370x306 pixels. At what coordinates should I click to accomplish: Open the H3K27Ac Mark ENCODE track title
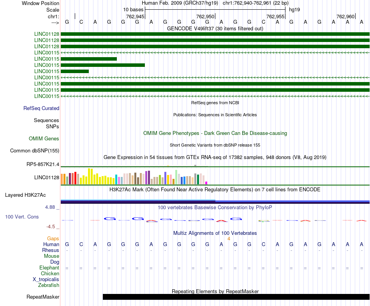[215, 190]
